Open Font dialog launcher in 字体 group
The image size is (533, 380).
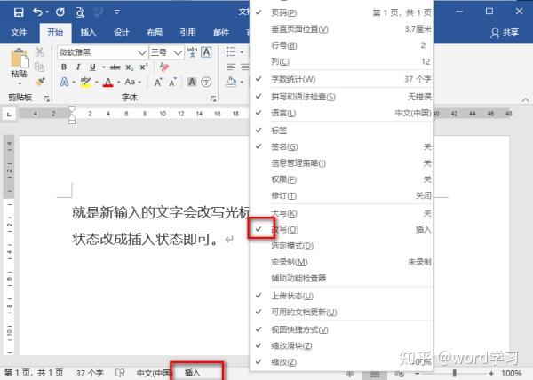pyautogui.click(x=213, y=99)
